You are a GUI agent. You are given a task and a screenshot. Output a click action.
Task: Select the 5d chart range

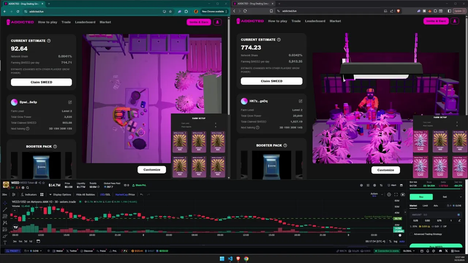point(26,241)
